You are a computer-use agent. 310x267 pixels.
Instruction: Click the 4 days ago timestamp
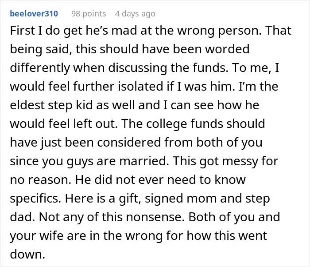click(135, 14)
